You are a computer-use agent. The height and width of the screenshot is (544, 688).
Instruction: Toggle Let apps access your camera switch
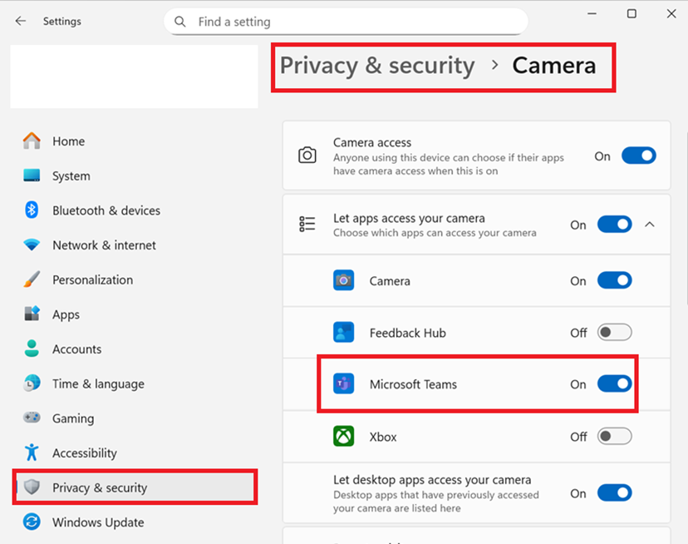614,224
